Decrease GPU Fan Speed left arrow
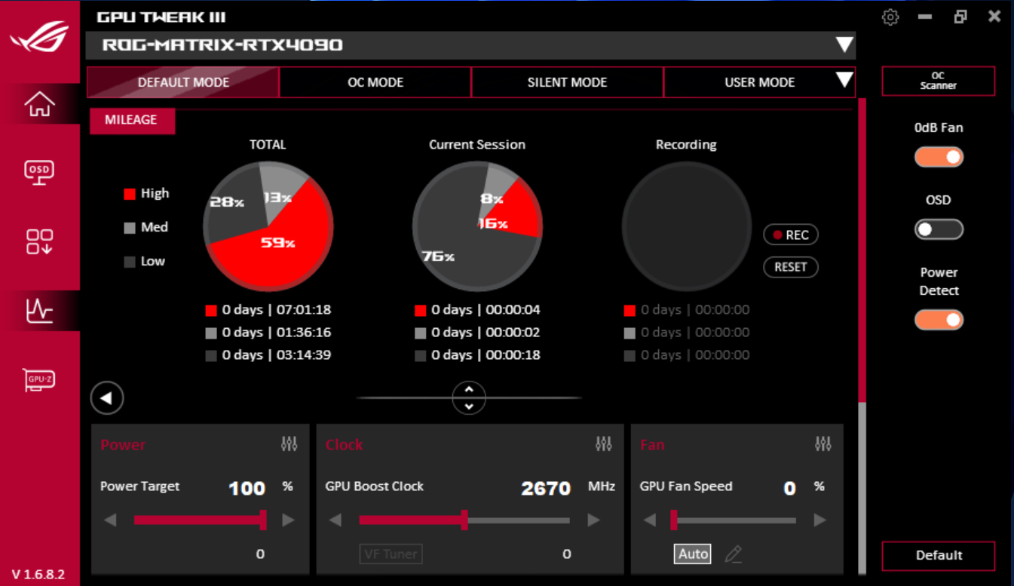This screenshot has height=586, width=1014. (x=650, y=520)
